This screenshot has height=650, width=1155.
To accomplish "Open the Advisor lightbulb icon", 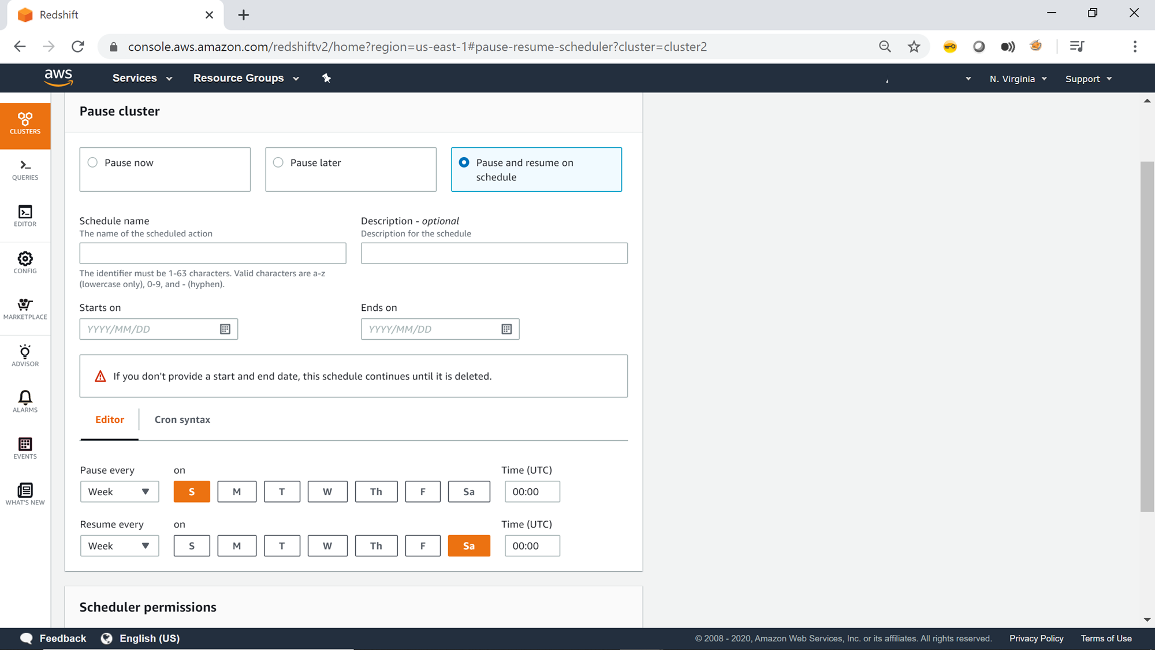I will [x=25, y=355].
